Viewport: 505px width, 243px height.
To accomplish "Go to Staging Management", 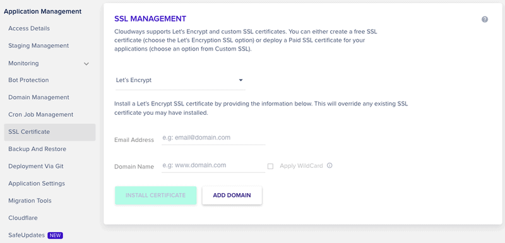I will [x=39, y=45].
